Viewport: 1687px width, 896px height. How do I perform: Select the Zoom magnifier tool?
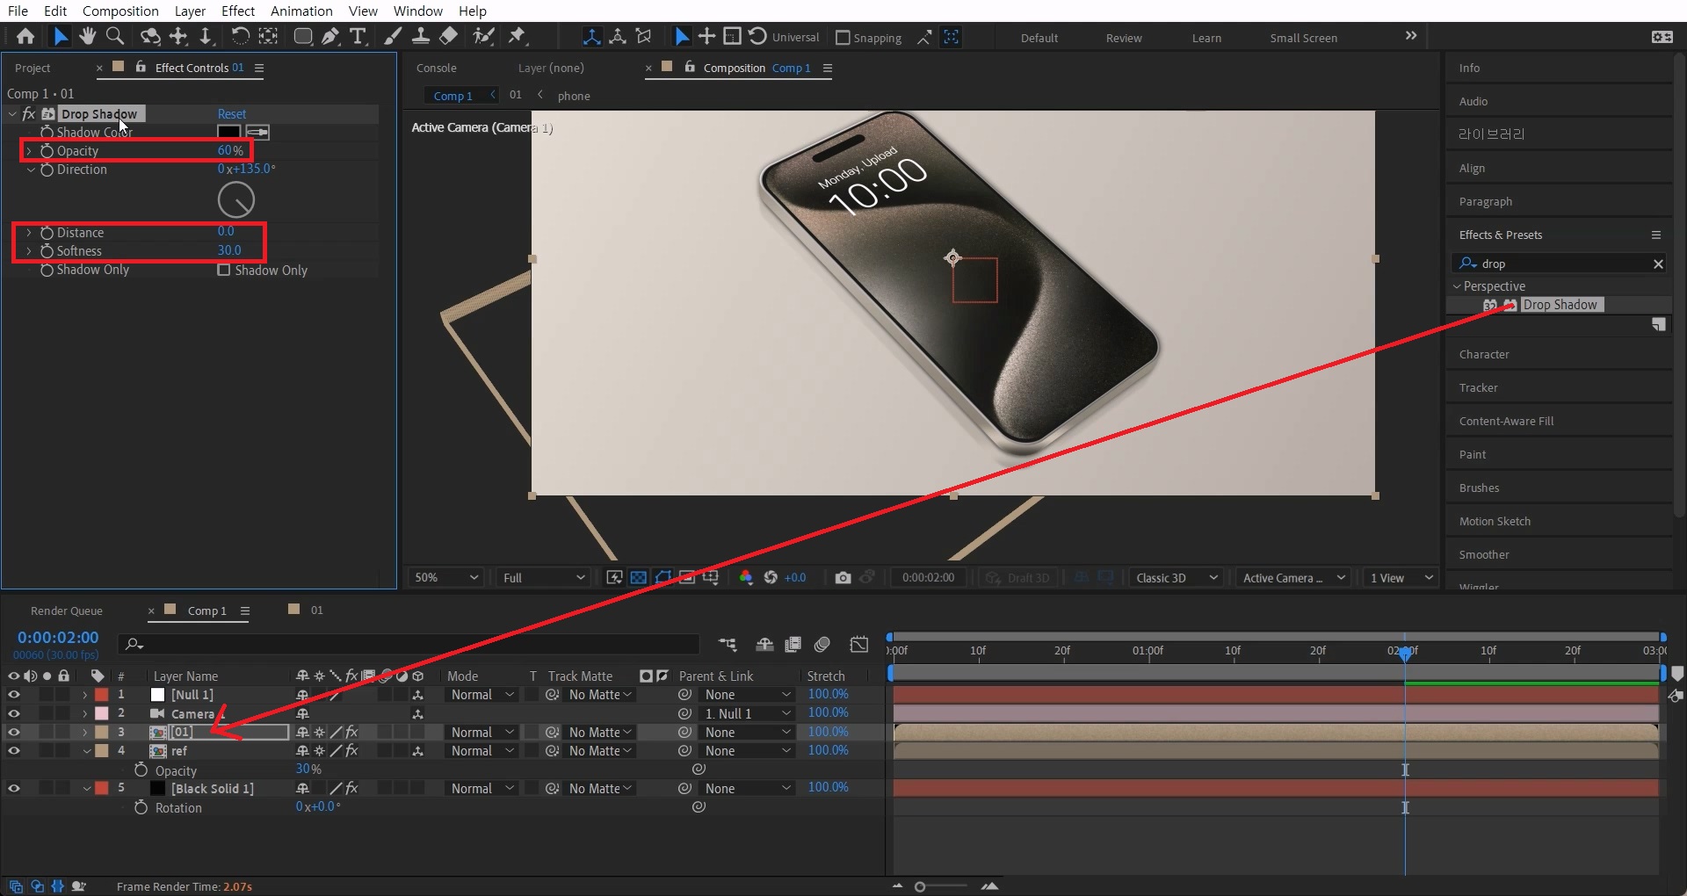pyautogui.click(x=114, y=36)
